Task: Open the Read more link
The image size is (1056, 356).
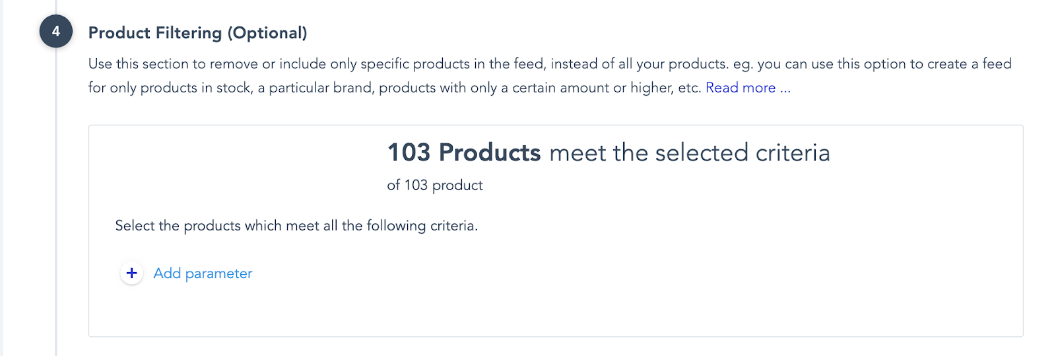Action: (x=741, y=88)
